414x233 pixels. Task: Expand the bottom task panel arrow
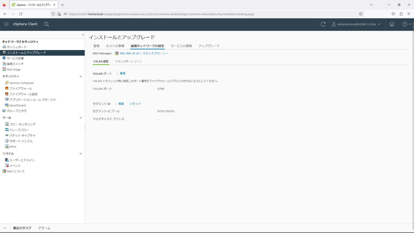click(5, 228)
